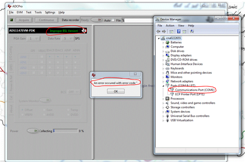Open the Data Rate dropdown

click(x=68, y=39)
